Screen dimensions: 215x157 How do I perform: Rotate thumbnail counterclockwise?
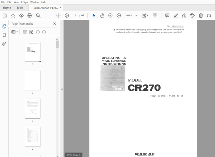pyautogui.click(x=38, y=32)
